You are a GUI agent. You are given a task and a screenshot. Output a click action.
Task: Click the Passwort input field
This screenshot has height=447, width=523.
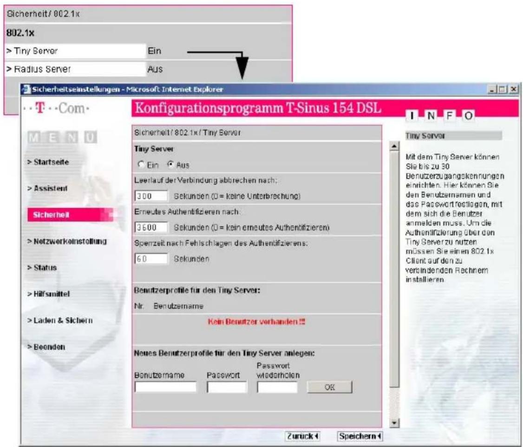tap(227, 387)
